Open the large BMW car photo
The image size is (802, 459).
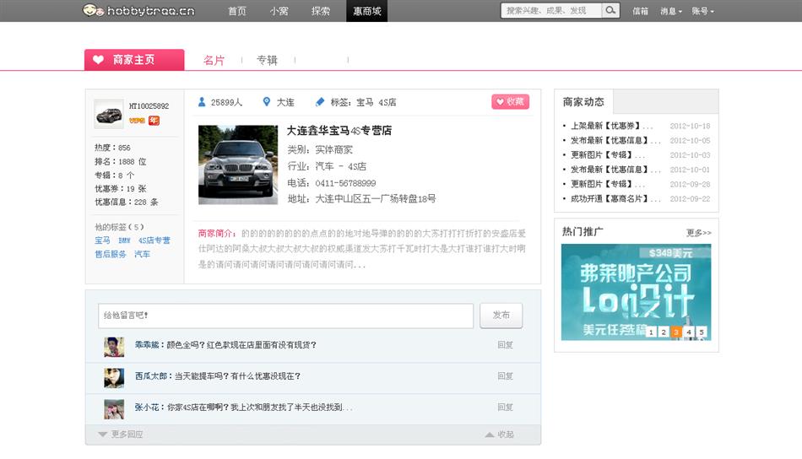(x=238, y=165)
